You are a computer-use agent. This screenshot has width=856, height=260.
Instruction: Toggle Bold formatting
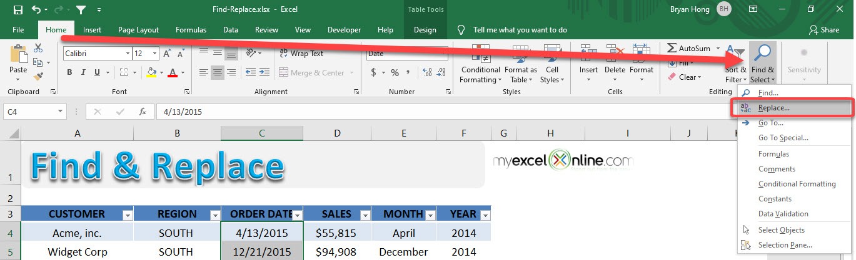click(x=70, y=72)
